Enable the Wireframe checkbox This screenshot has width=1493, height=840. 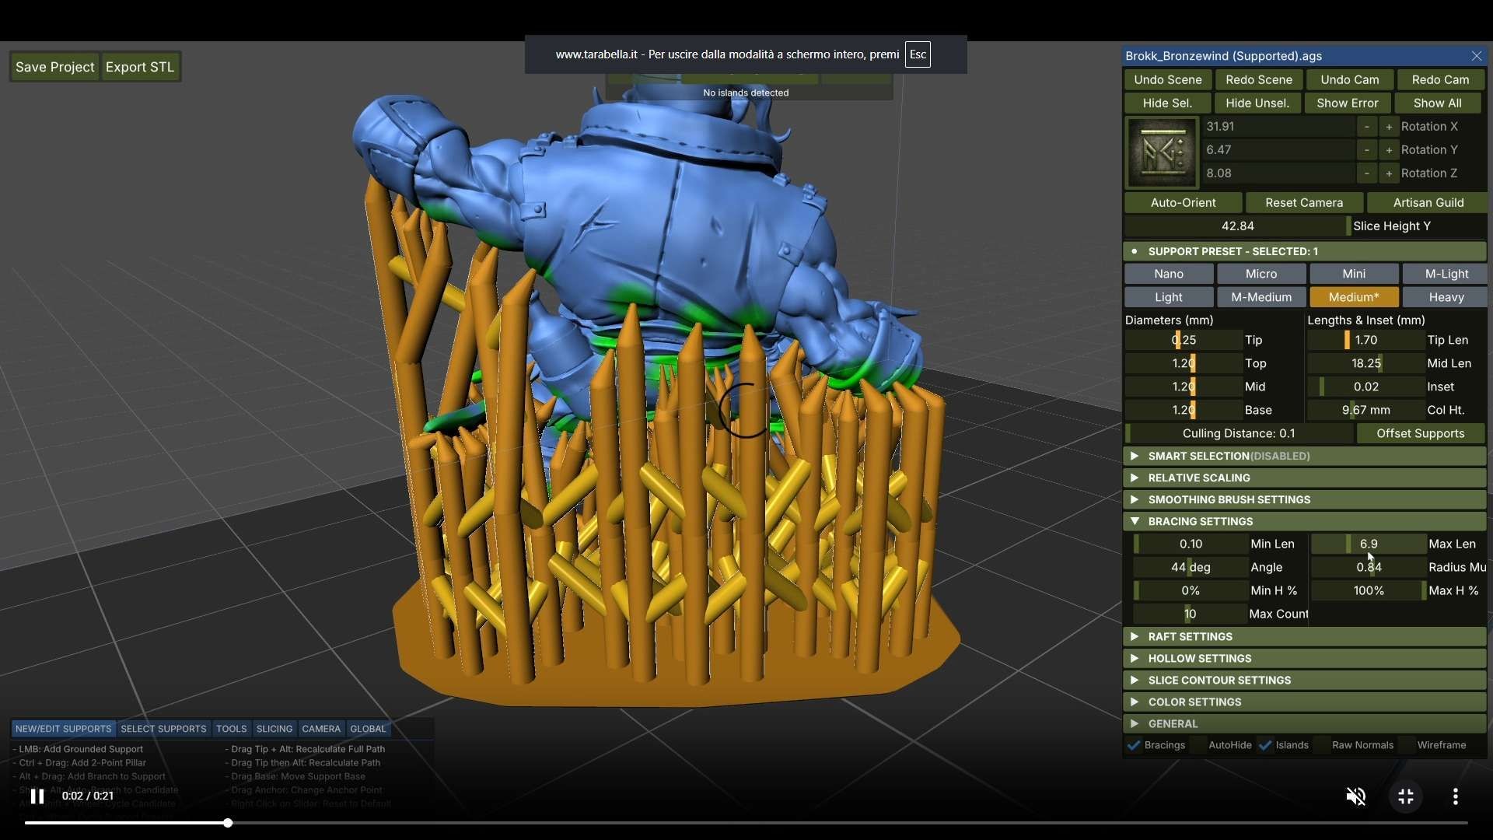coord(1407,745)
